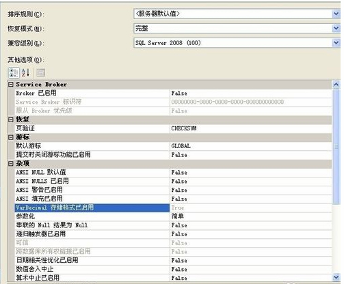Click the True value of VarDecimal
344x284 pixels.
[x=178, y=208]
